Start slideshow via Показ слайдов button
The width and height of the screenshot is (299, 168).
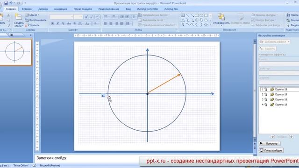(x=271, y=150)
